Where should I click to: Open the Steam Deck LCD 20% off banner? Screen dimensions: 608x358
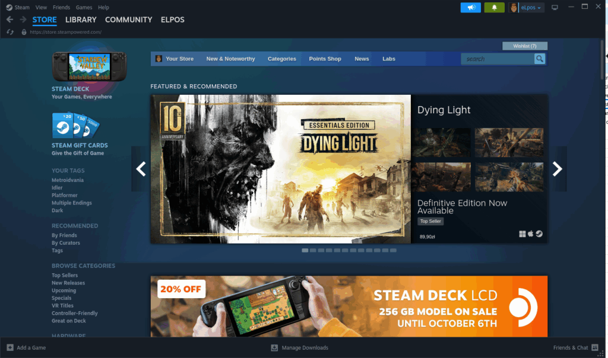(349, 306)
